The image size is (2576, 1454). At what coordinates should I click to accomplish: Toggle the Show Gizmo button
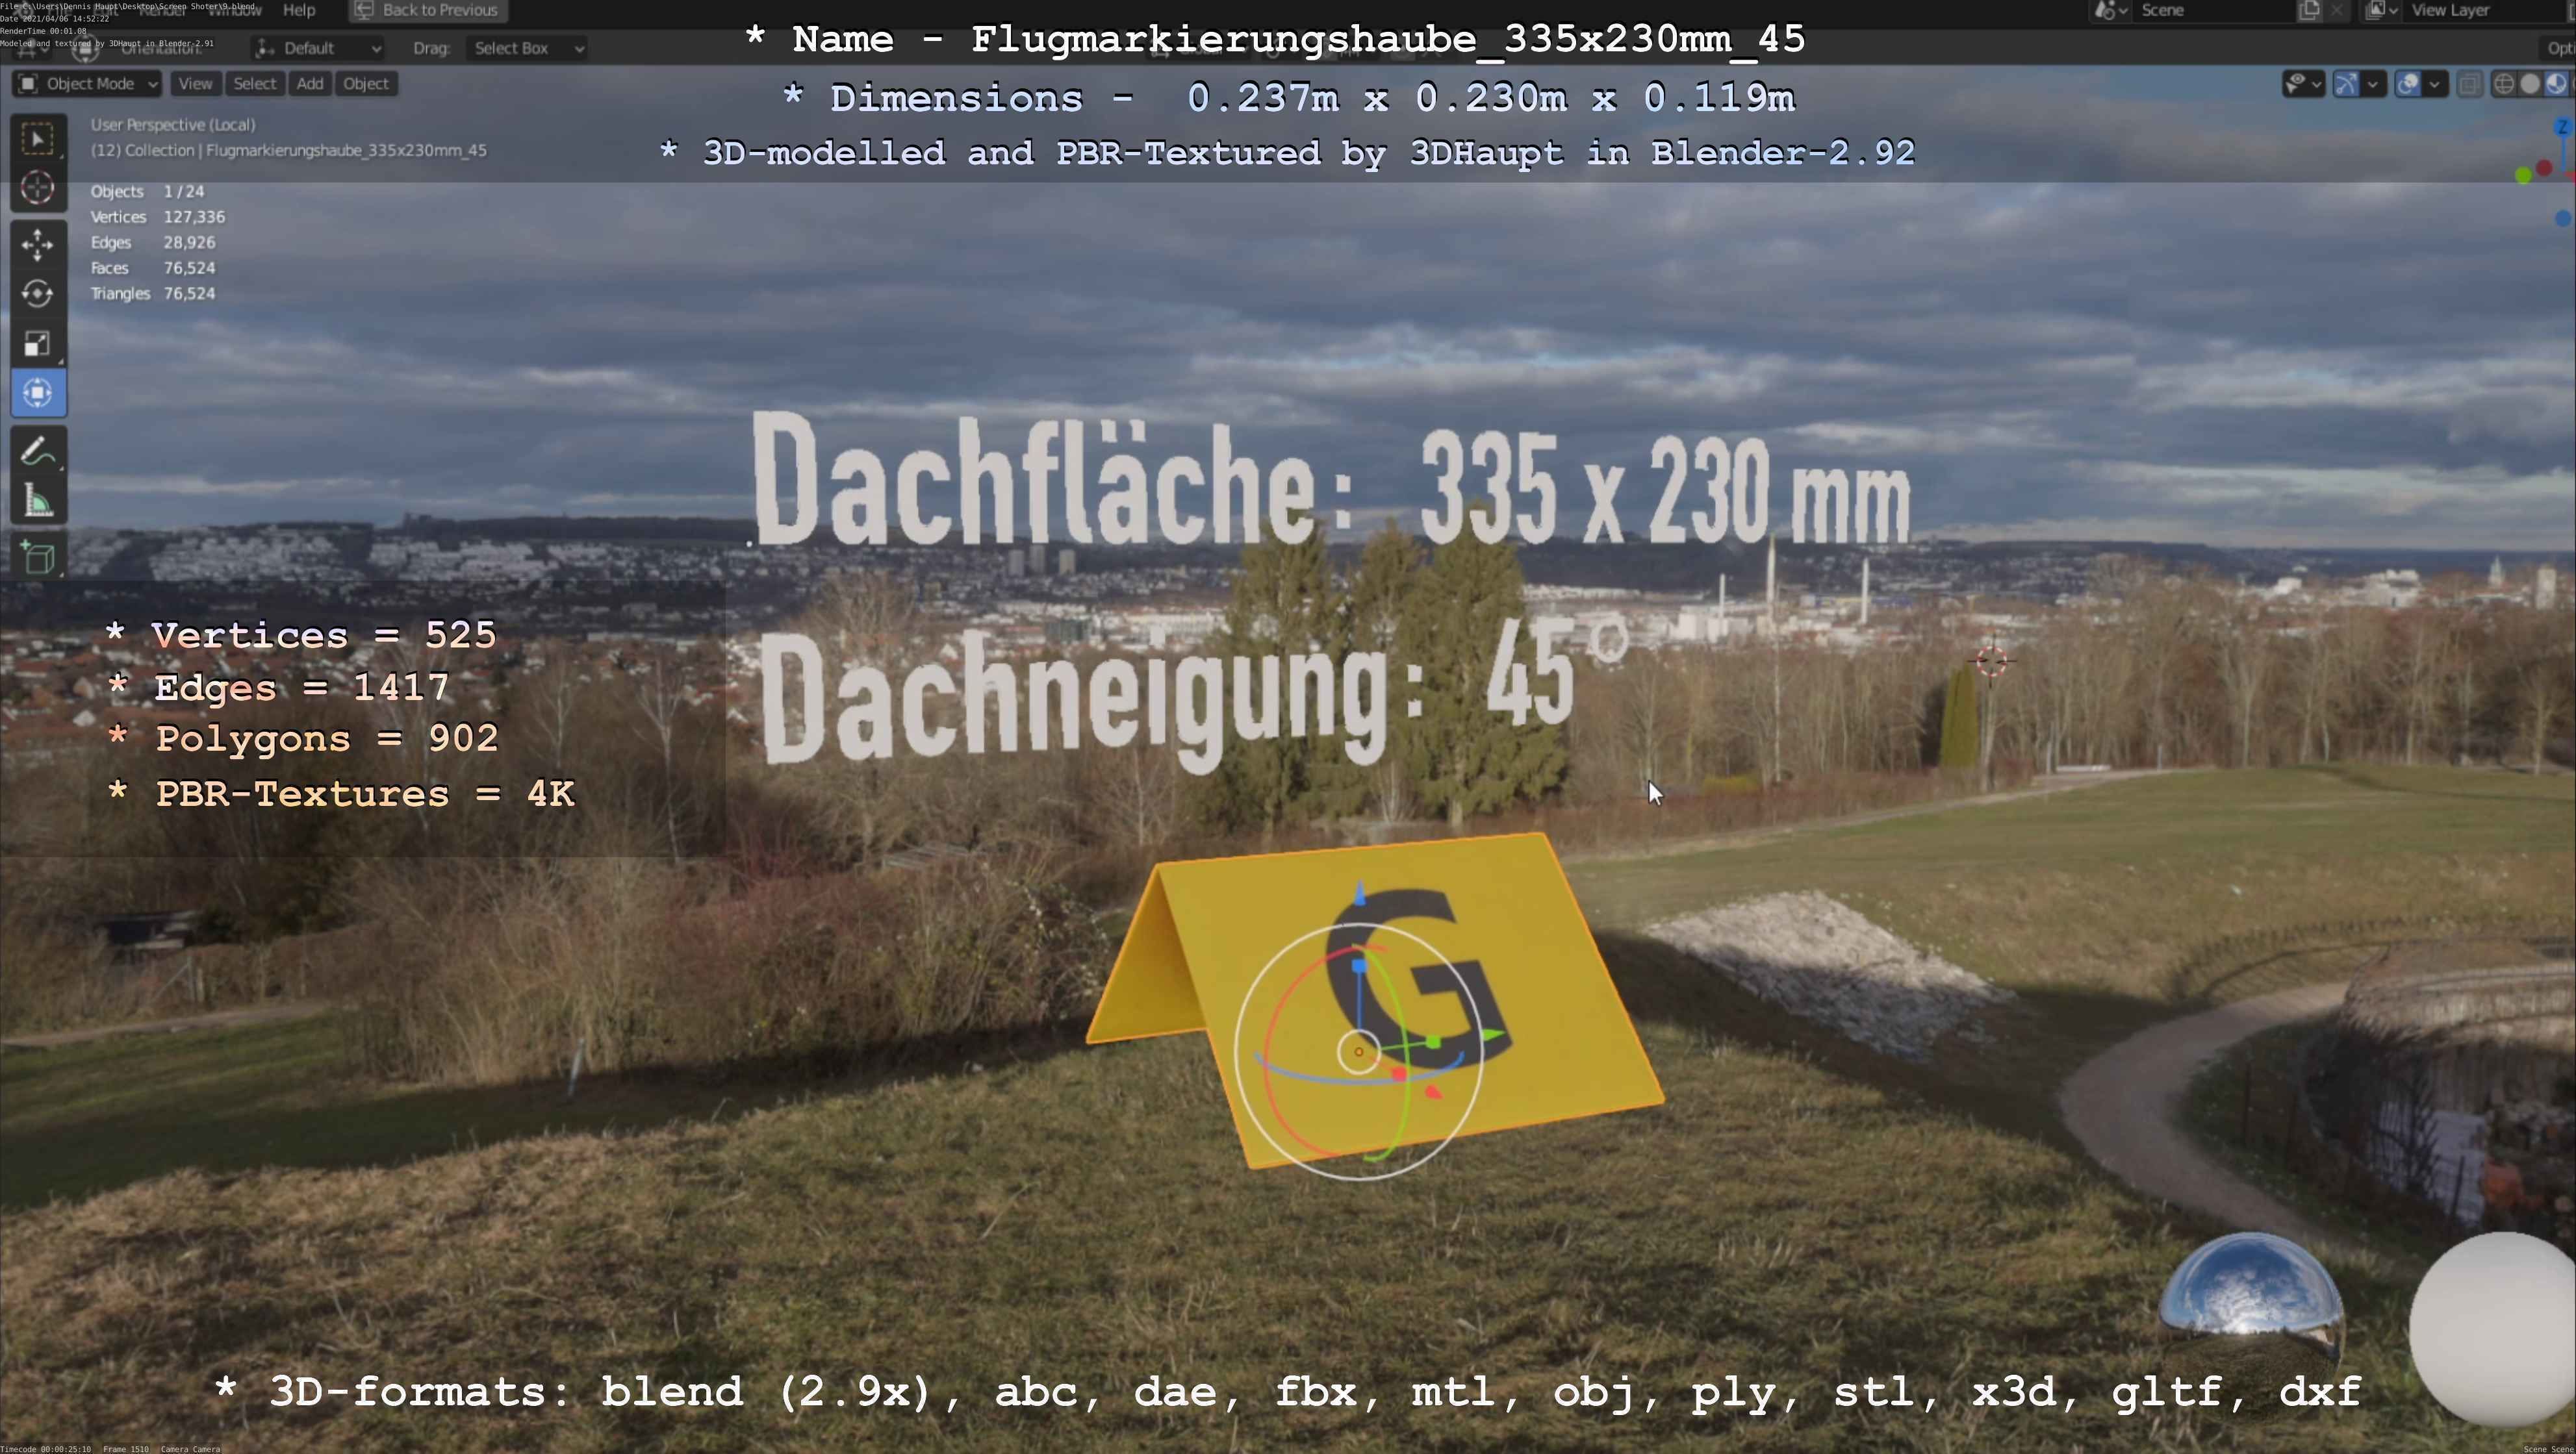[x=2346, y=84]
